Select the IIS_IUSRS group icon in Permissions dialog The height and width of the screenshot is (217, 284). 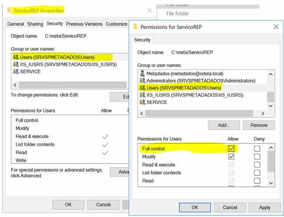[x=142, y=95]
